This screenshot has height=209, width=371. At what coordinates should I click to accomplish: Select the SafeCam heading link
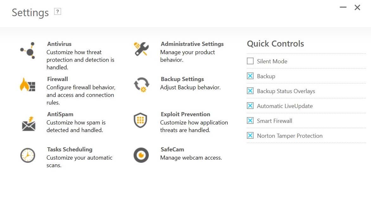pos(172,149)
